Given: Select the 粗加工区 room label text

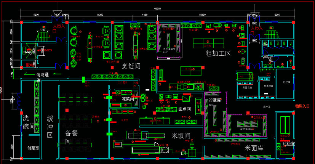Looking at the screenshot, I should (x=218, y=53).
